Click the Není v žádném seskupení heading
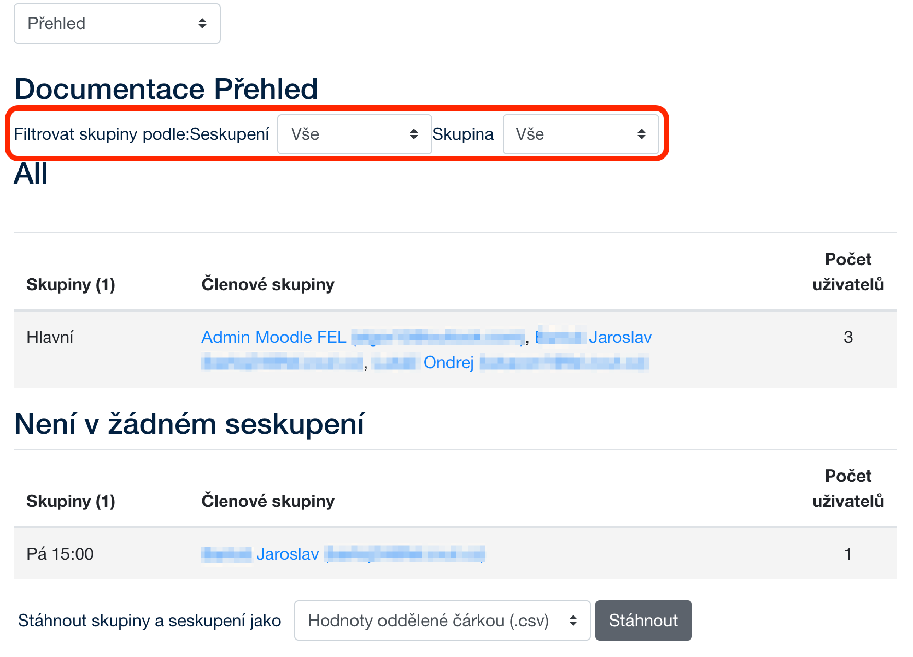This screenshot has width=913, height=657. coord(189,424)
